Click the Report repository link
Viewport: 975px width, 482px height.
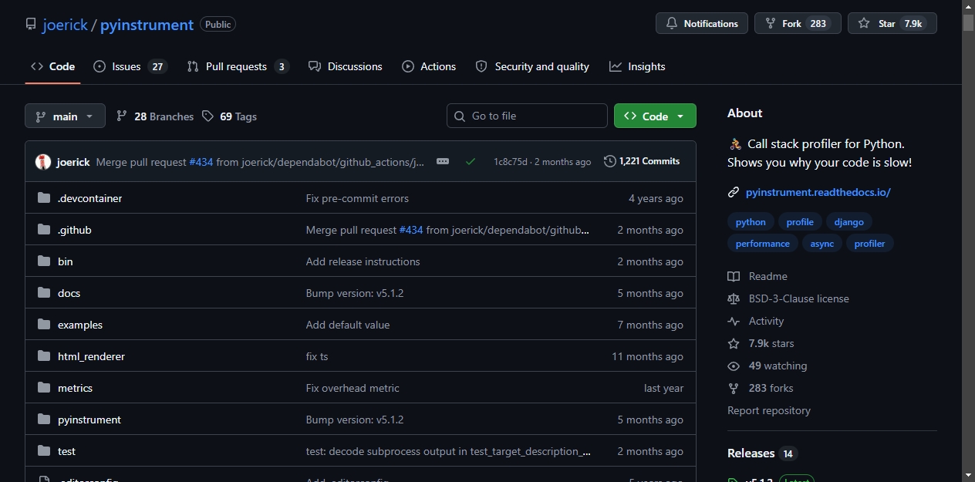(769, 410)
